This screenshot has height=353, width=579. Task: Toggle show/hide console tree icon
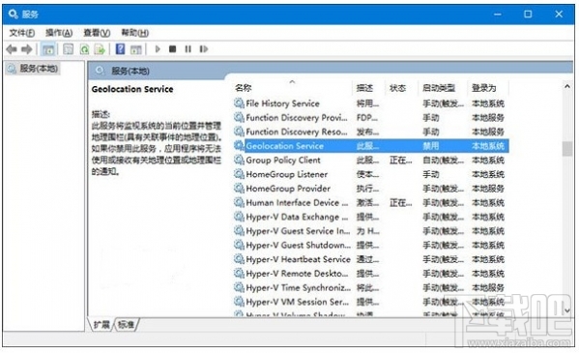pos(48,49)
